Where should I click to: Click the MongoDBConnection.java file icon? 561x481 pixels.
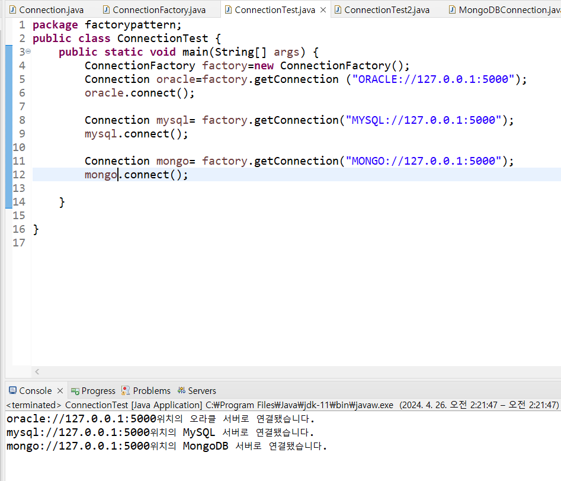pos(452,9)
